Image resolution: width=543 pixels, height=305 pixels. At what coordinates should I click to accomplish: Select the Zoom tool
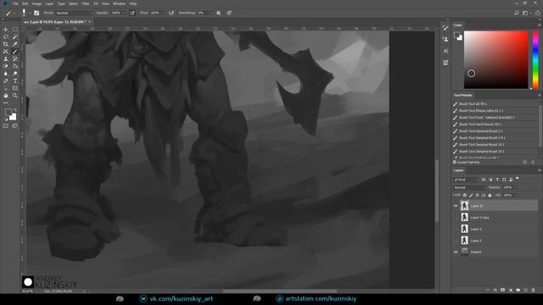[15, 96]
